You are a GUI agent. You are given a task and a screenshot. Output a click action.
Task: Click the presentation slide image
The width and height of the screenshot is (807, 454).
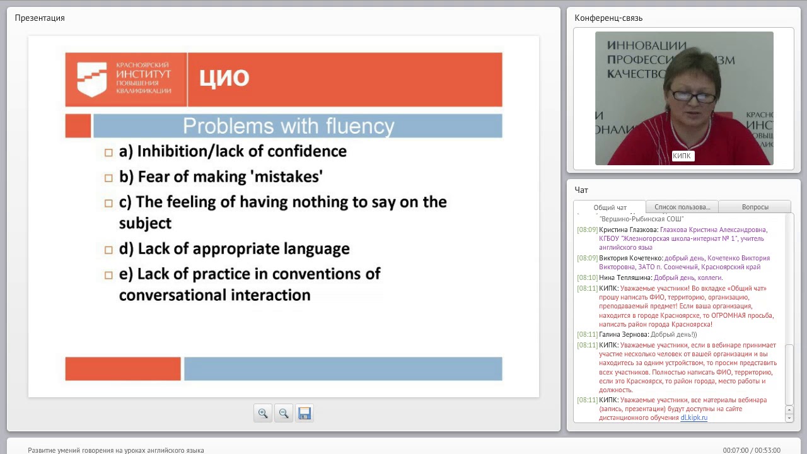284,216
